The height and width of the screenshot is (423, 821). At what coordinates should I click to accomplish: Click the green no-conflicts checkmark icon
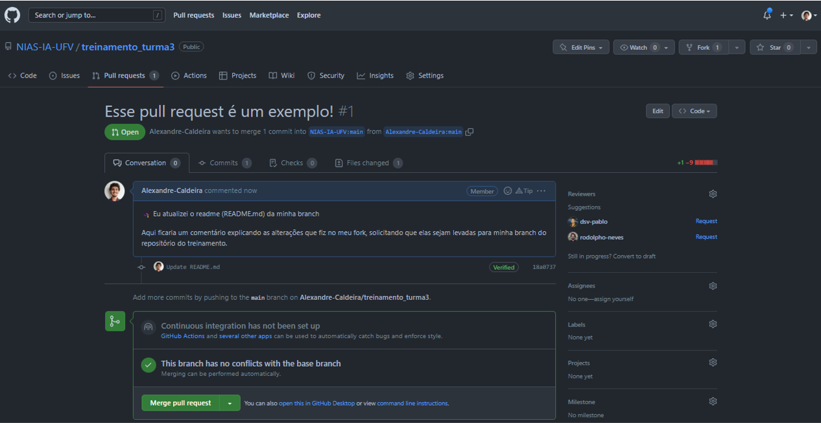pos(149,365)
